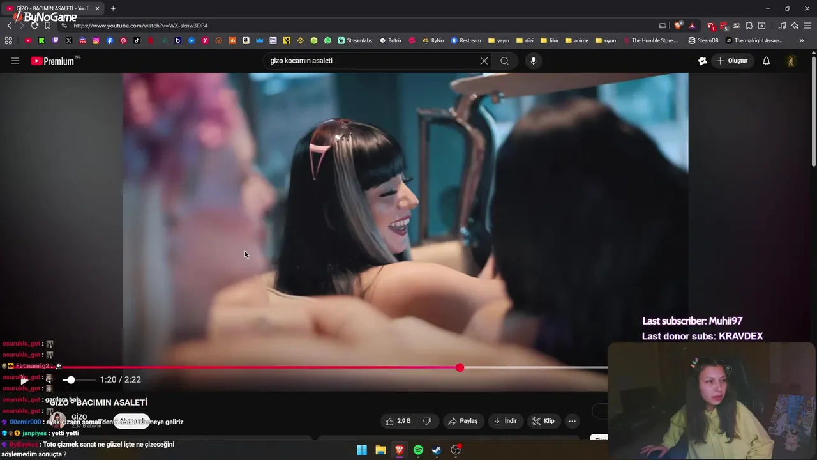Expand the anime bookmark folder

pos(576,40)
